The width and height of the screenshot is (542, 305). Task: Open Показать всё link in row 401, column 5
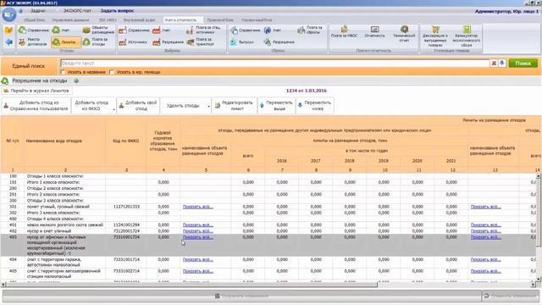[197, 225]
